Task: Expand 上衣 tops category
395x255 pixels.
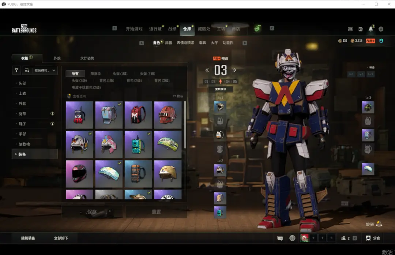Action: 35,93
